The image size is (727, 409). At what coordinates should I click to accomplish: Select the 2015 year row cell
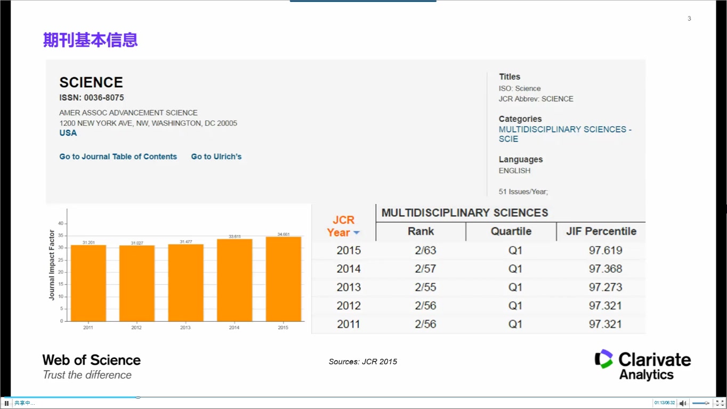[349, 250]
